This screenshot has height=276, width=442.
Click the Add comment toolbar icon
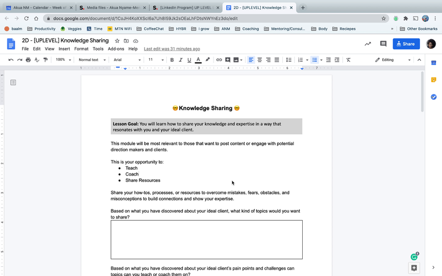click(227, 60)
